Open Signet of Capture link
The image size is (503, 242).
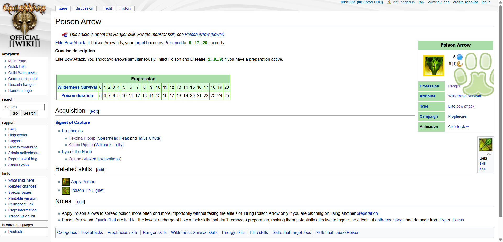tap(73, 122)
